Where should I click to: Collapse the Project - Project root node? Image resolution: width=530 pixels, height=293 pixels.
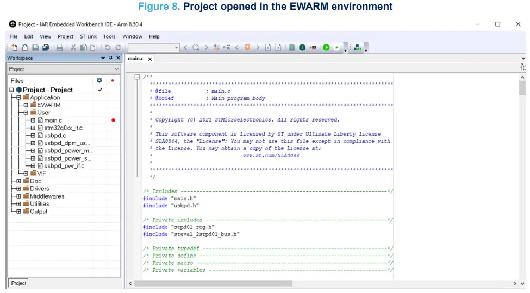12,90
